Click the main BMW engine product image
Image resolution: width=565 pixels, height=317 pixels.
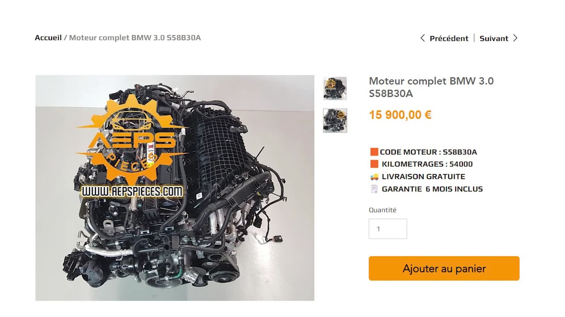pyautogui.click(x=175, y=188)
